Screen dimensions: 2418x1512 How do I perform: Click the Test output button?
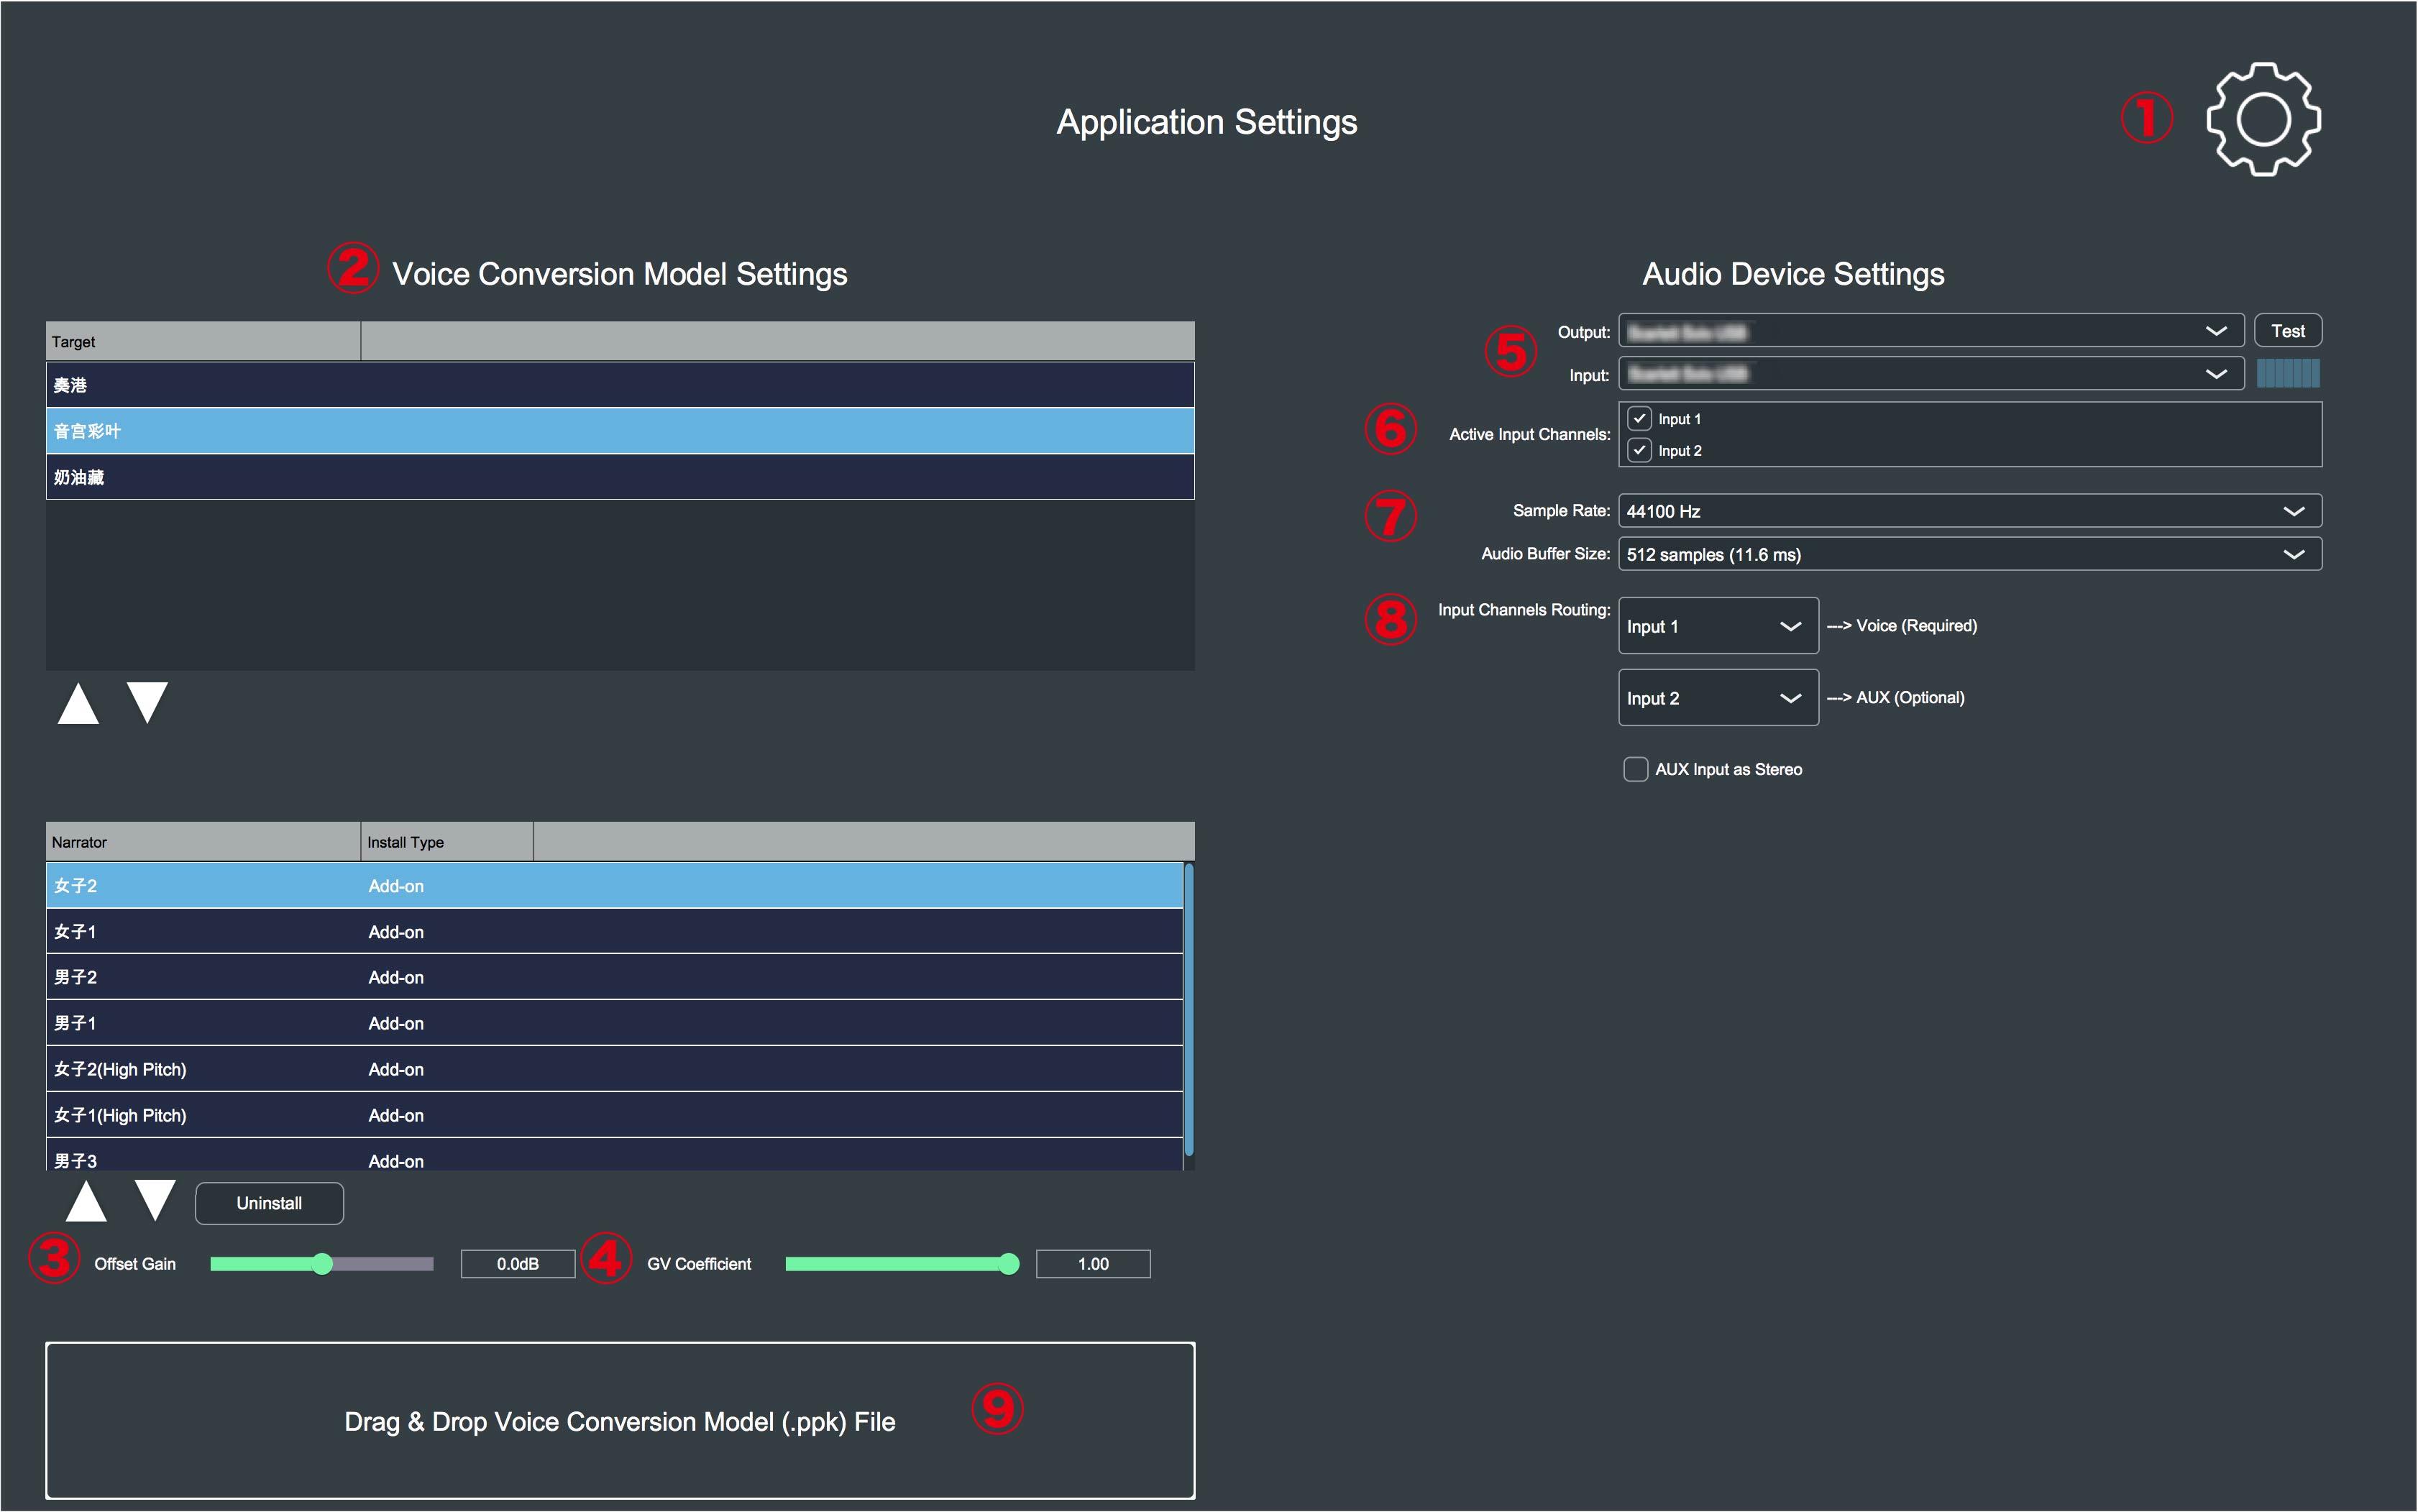(x=2287, y=331)
